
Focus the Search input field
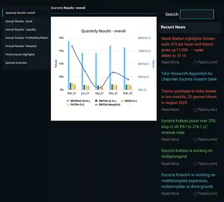197,14
